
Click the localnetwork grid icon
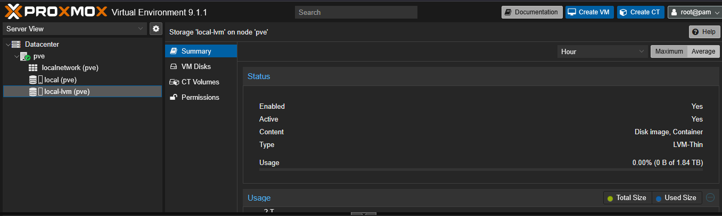[x=33, y=68]
